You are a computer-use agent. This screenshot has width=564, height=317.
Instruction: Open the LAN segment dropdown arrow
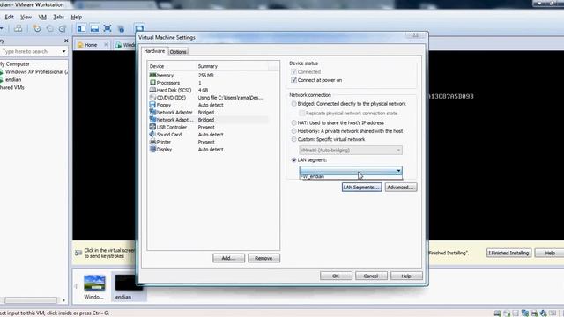tap(398, 170)
